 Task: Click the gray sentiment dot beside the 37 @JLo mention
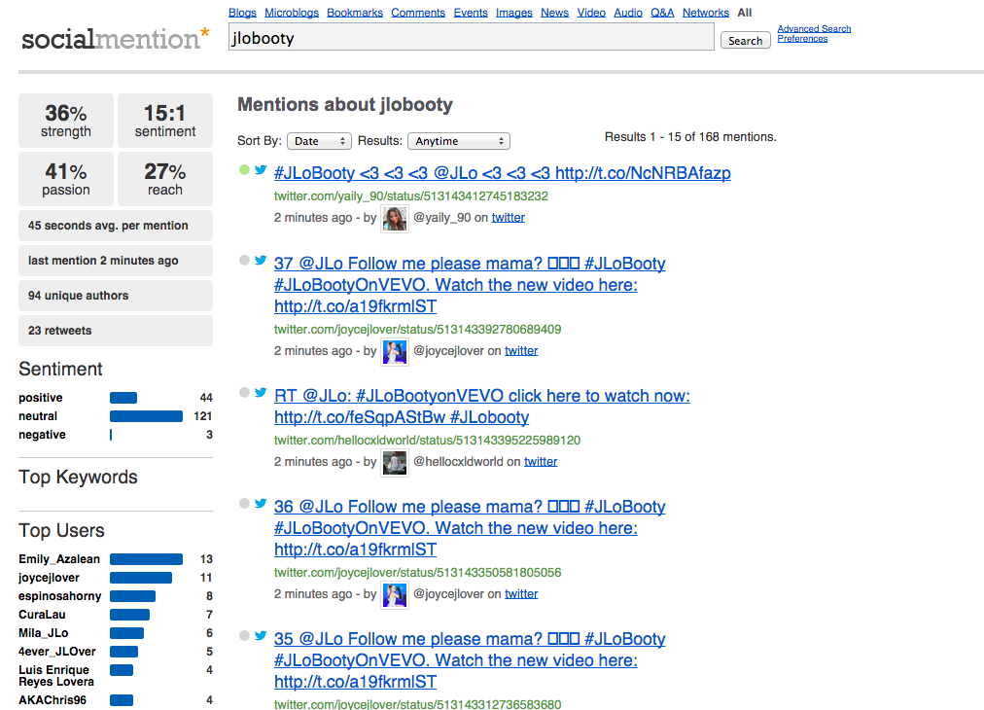point(245,261)
